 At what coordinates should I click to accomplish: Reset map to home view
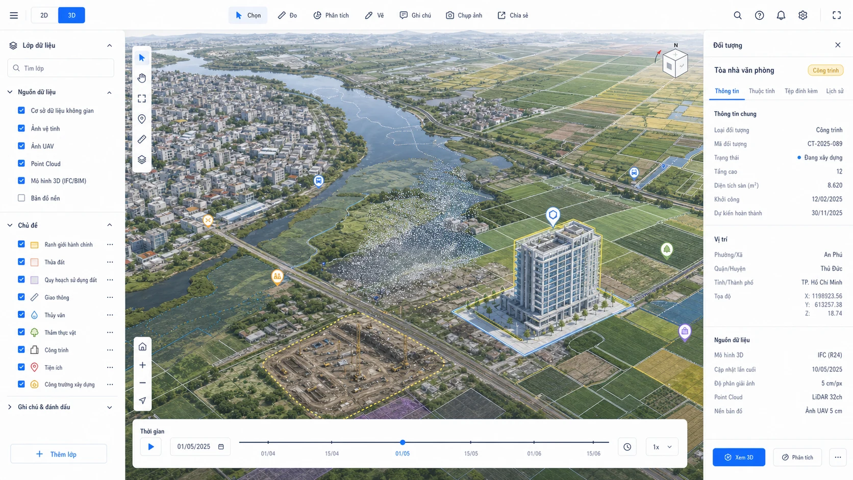click(x=142, y=347)
